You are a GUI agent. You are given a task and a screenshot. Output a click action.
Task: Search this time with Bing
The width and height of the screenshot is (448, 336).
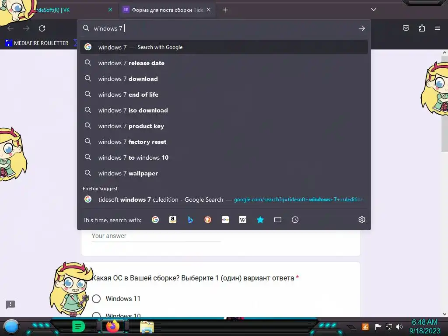(x=190, y=220)
